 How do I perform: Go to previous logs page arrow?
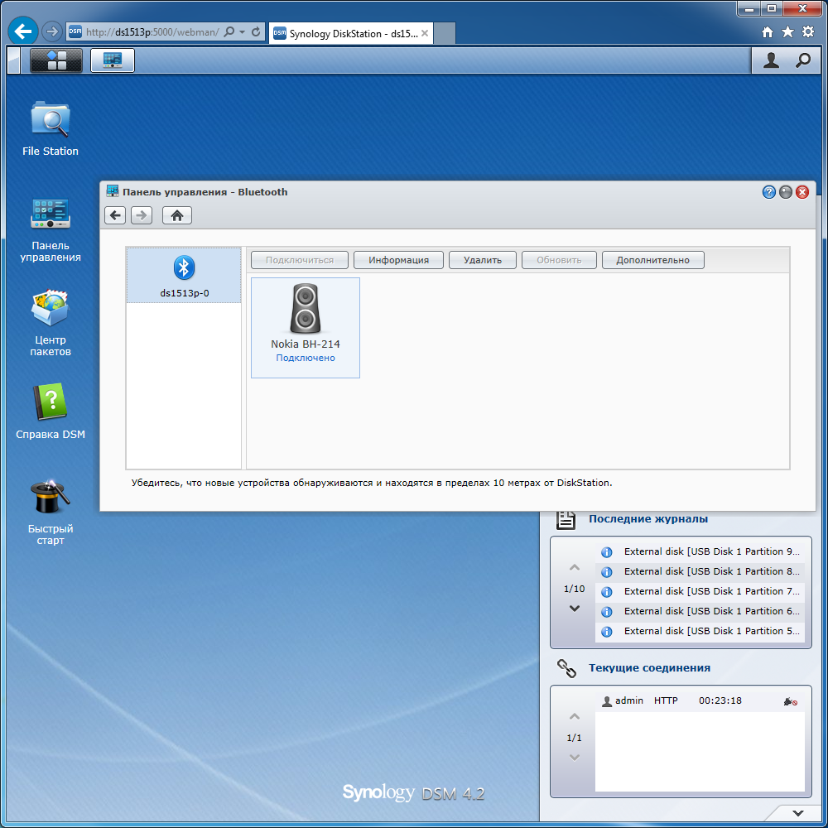575,568
